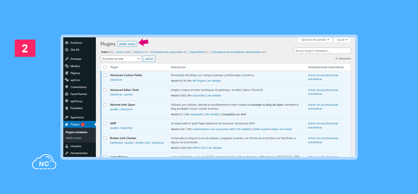Click the Herramientas wrench icon
Image resolution: width=418 pixels, height=194 pixels.
(x=67, y=153)
